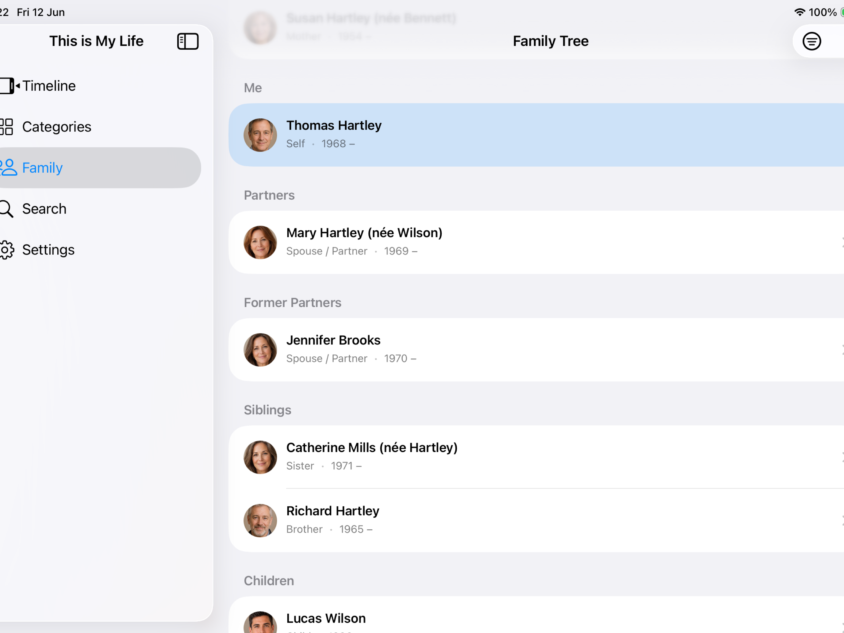Screen dimensions: 844x633
Task: Click the Settings gear icon
Action: 7,250
